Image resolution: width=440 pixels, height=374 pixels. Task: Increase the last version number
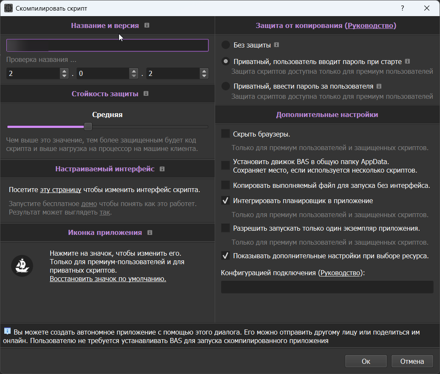[x=204, y=71]
